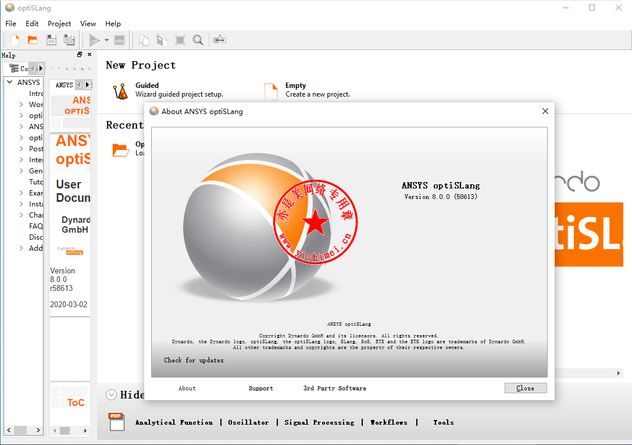Click the copy (two pages) toolbar icon
632x445 pixels.
click(144, 40)
